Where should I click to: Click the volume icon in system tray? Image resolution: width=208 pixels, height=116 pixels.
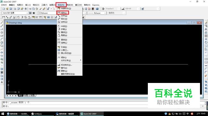[180, 114]
